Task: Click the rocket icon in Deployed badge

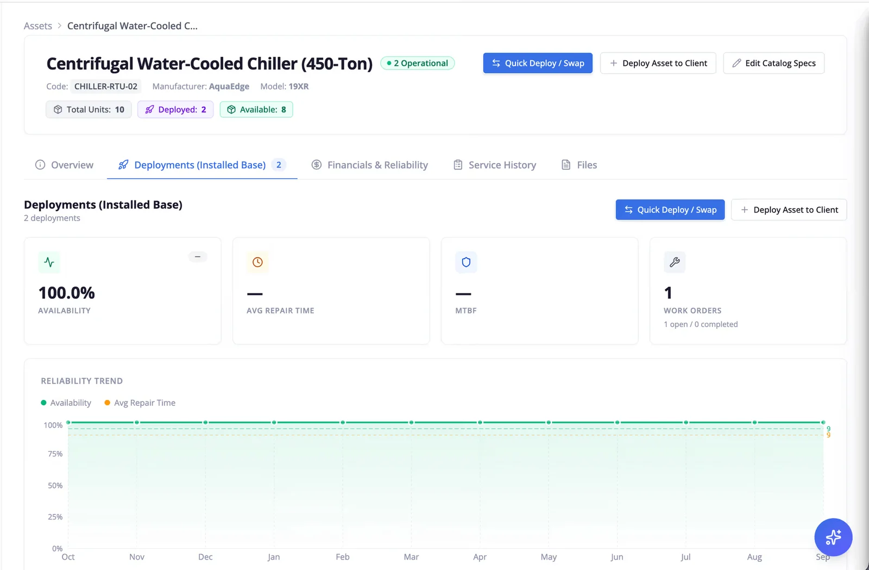Action: [x=149, y=109]
